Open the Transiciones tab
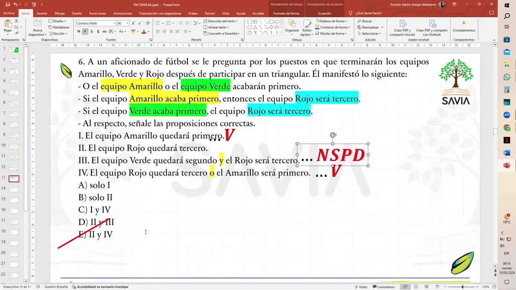Image resolution: width=516 pixels, height=290 pixels. [98, 13]
